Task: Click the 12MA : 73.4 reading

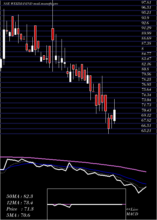Action: click(x=19, y=203)
